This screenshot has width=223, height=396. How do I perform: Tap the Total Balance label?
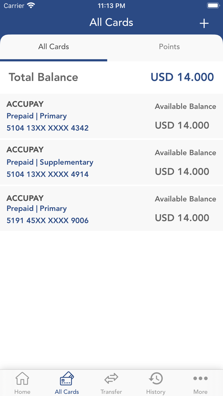tap(43, 77)
